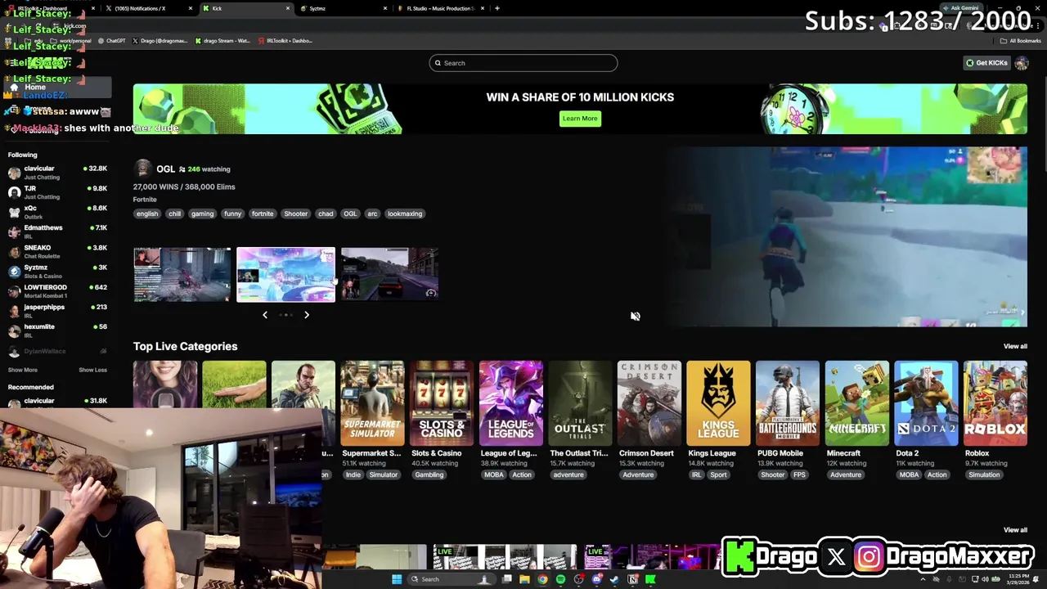
Task: Open Roblox category card
Action: [x=995, y=403]
